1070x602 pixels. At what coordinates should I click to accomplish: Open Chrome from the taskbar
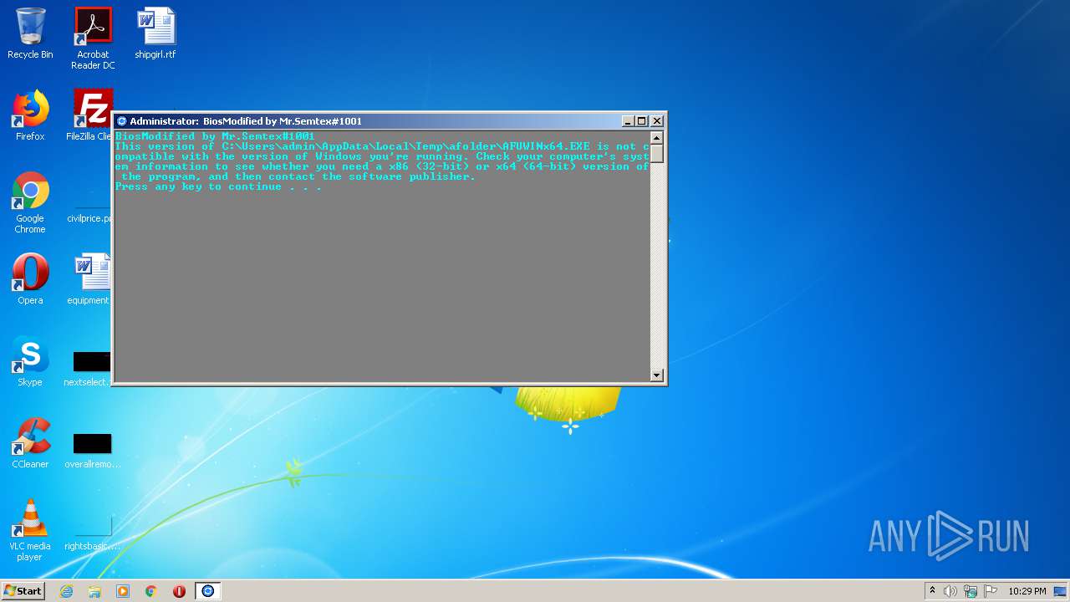tap(151, 591)
